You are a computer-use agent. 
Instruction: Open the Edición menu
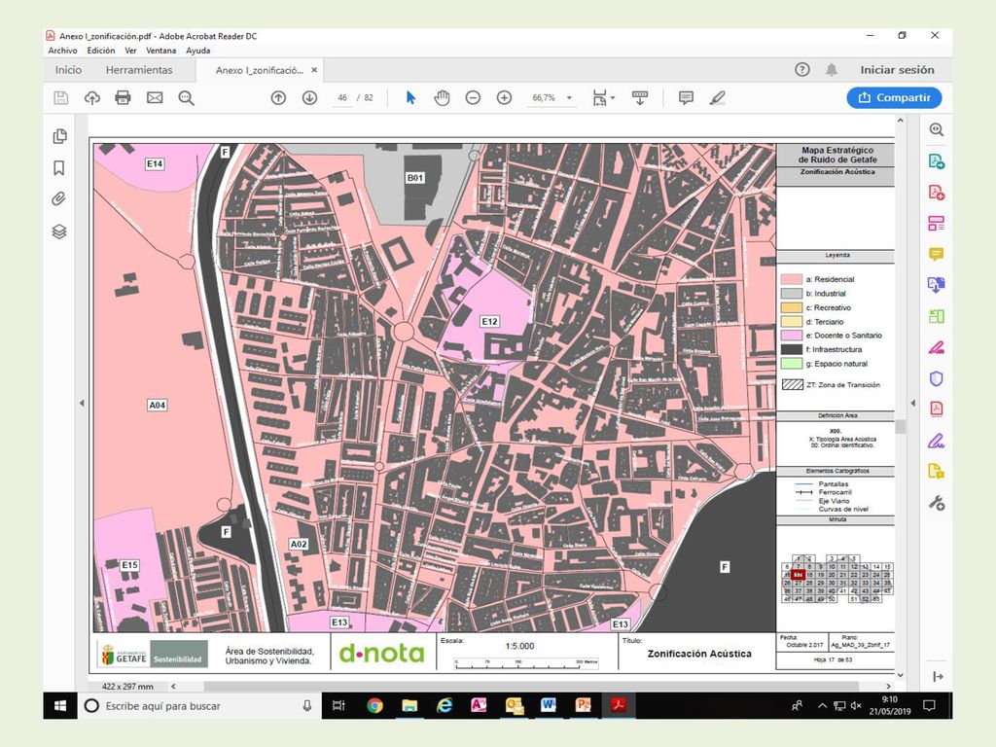click(101, 51)
